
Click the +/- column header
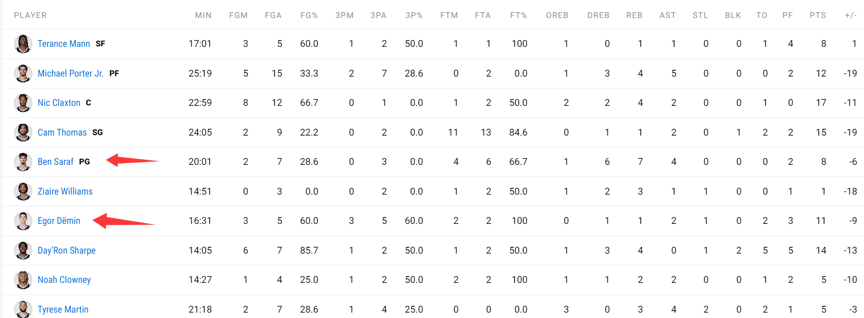(x=850, y=15)
